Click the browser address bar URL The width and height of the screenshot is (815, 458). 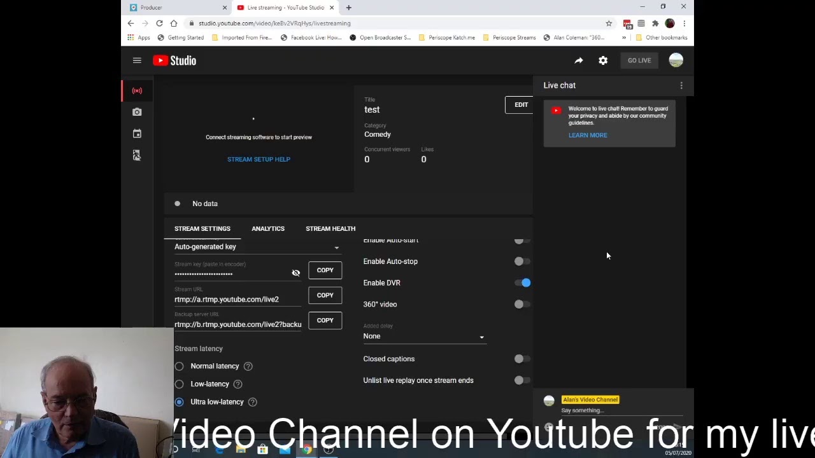tap(274, 24)
